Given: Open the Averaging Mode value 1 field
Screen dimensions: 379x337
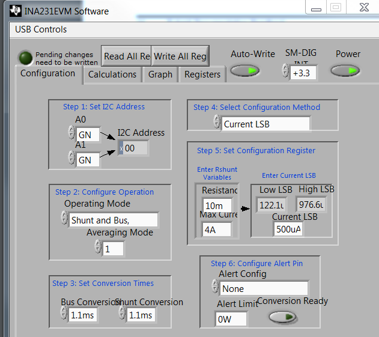Looking at the screenshot, I should click(x=113, y=249).
